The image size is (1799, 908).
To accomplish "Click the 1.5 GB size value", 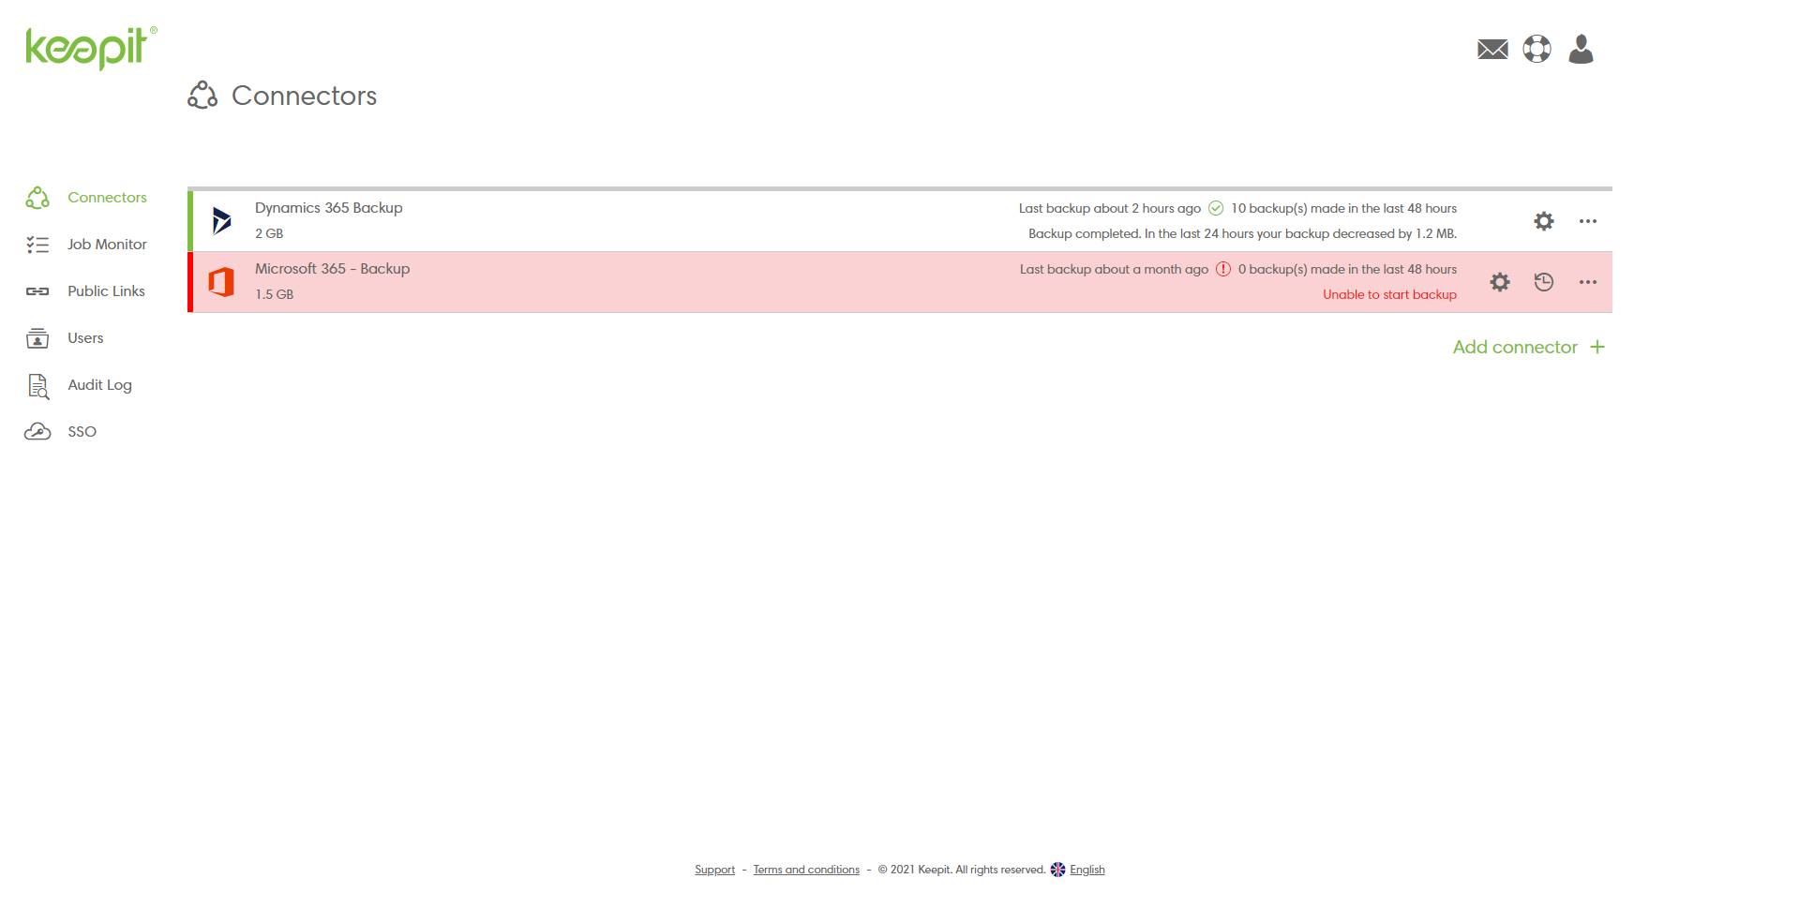I will (275, 294).
